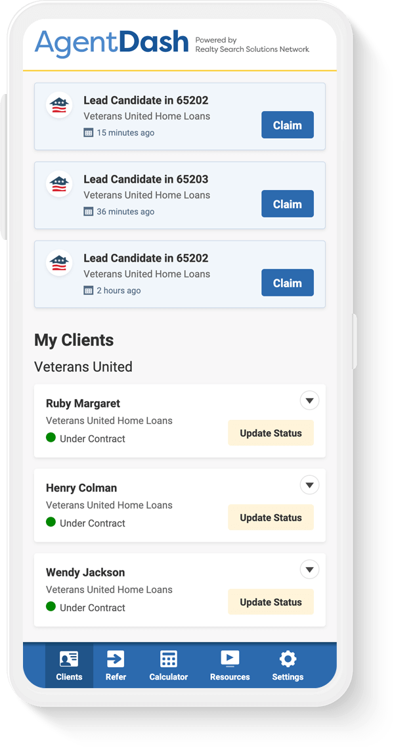Expand Henry Colman's client card arrow
The height and width of the screenshot is (748, 394).
tap(310, 485)
